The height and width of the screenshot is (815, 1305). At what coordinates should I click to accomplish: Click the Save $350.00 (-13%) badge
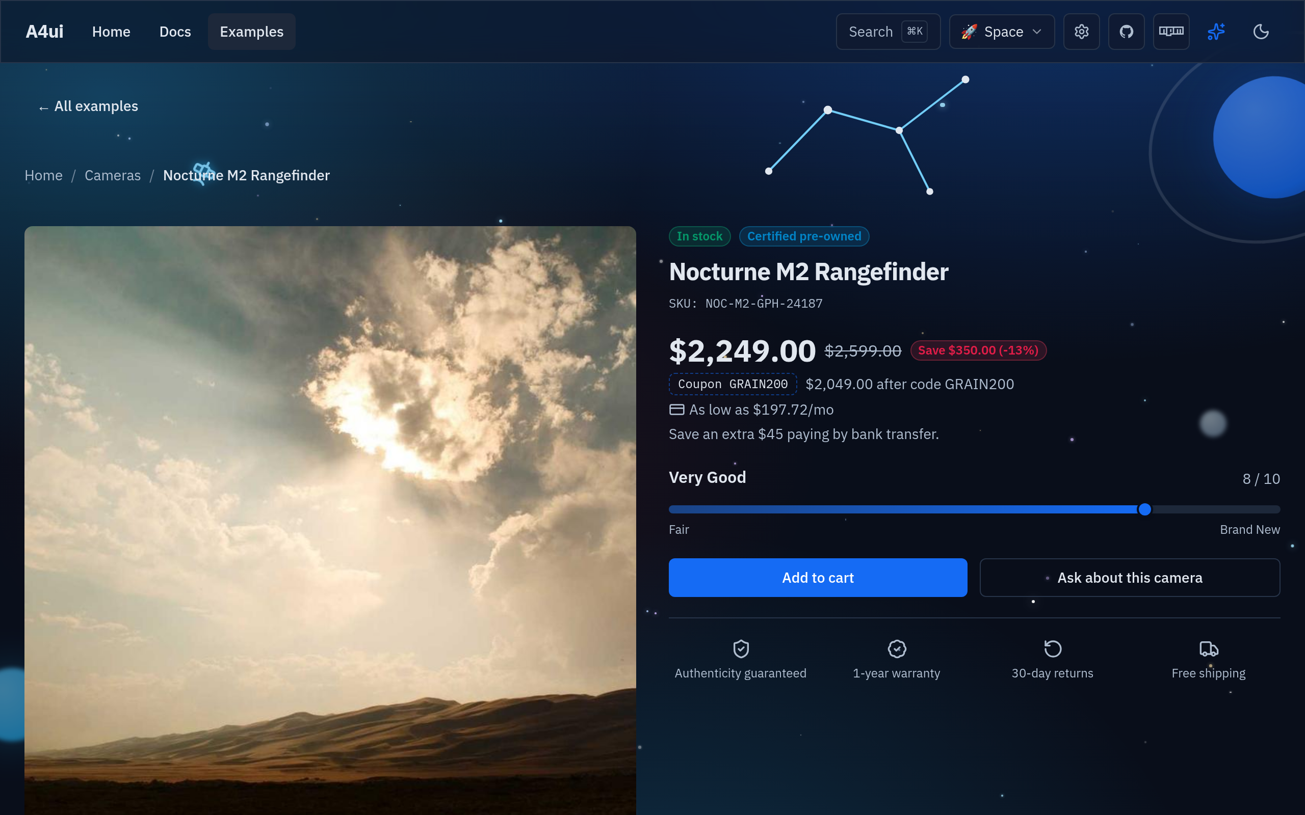pos(978,350)
